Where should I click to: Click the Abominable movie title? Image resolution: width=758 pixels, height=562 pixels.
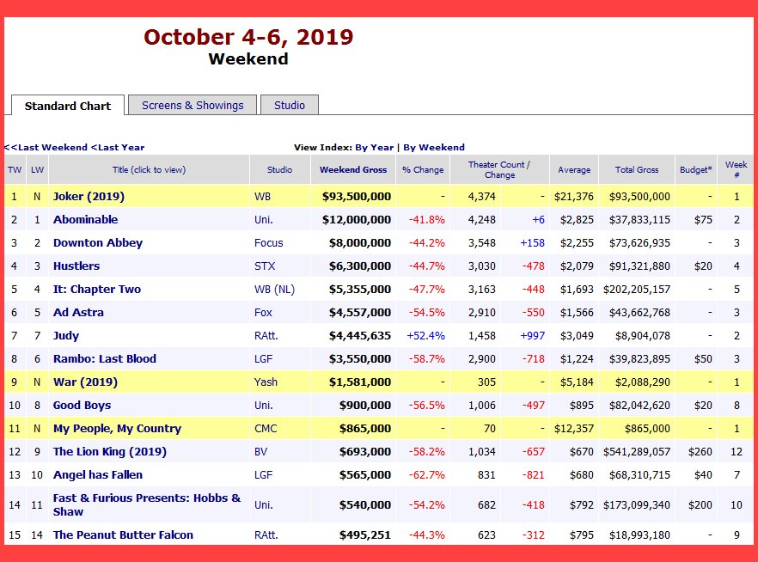coord(85,219)
